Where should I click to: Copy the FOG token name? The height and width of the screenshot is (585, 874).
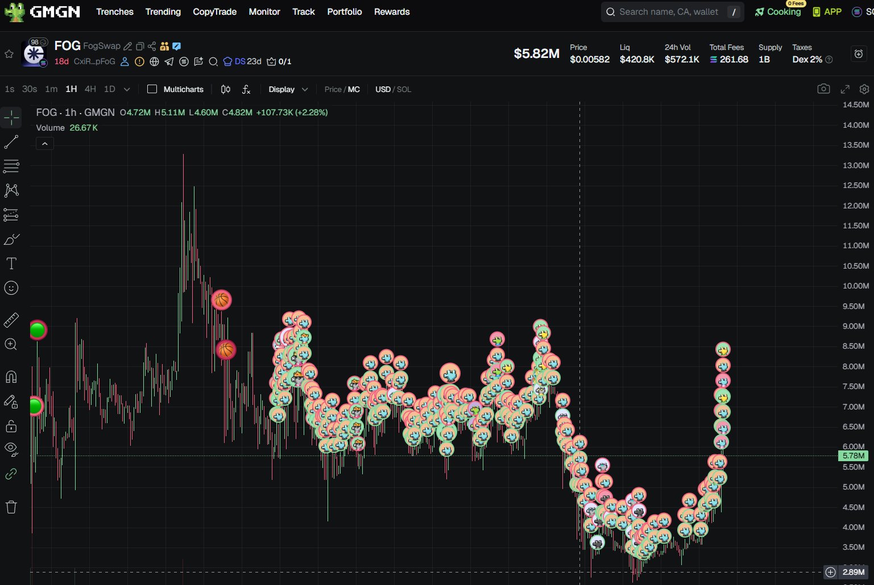click(x=140, y=46)
